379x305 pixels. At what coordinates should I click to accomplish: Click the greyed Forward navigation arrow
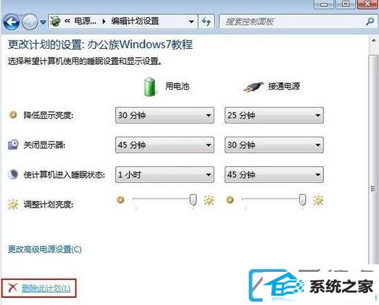click(x=30, y=22)
